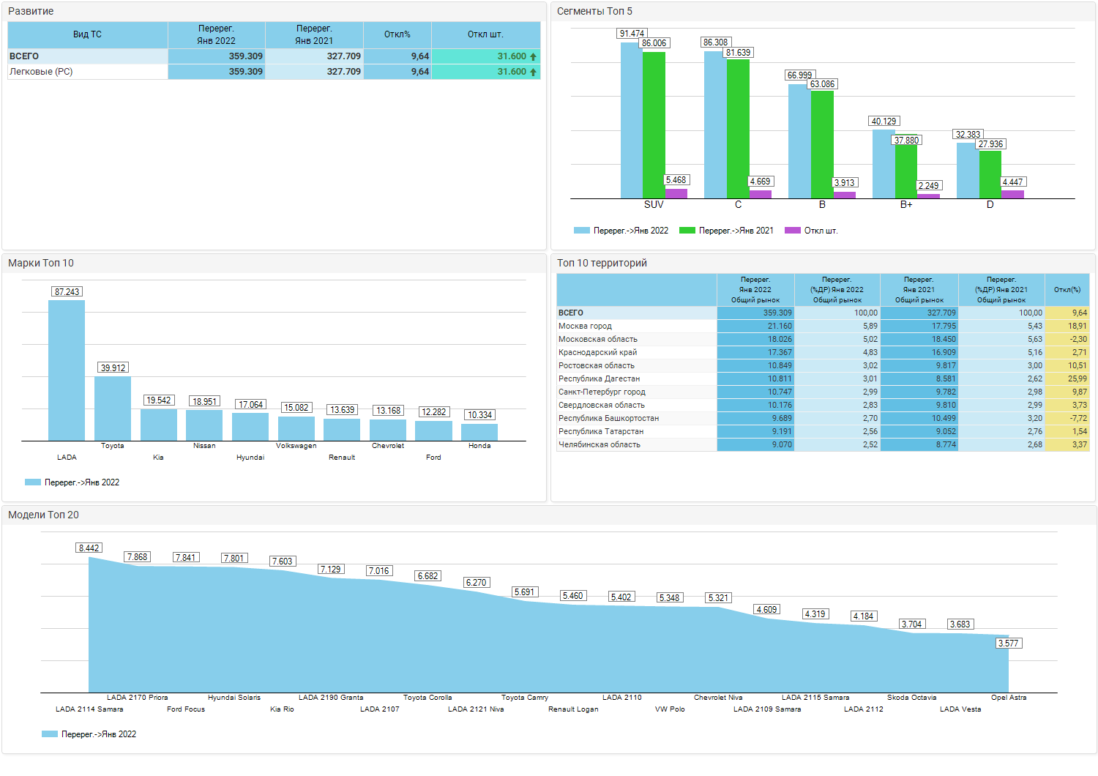Screen dimensions: 1098x776
Task: Click the Toyota bar in Марки Топ 10
Action: click(113, 408)
